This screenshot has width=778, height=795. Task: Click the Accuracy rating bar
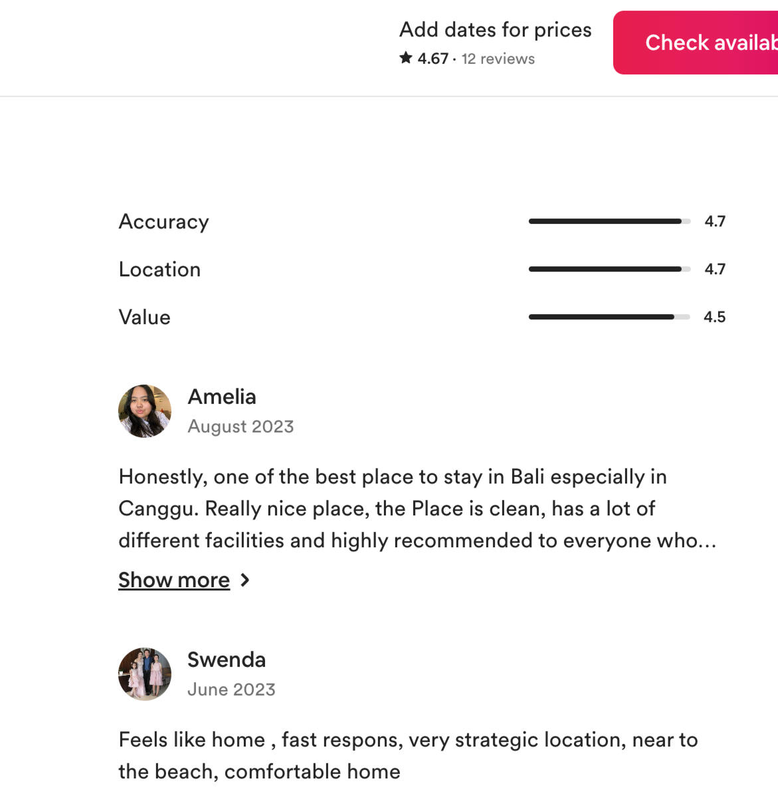[609, 221]
